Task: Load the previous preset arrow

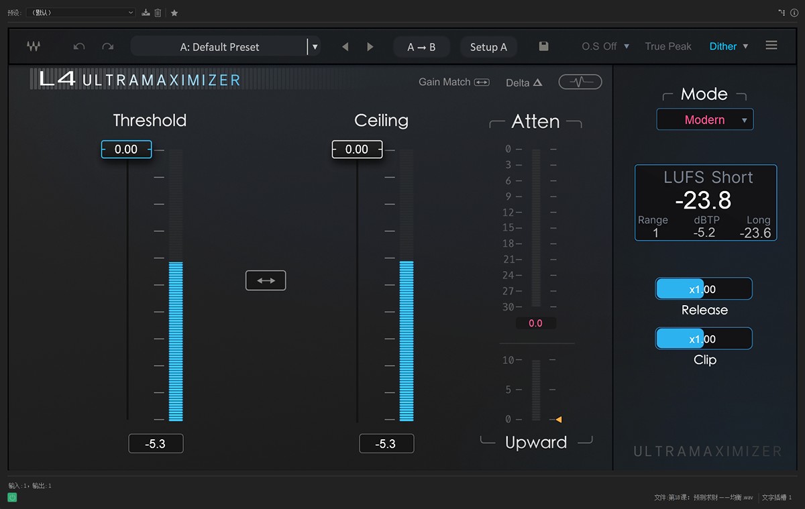Action: (x=345, y=47)
